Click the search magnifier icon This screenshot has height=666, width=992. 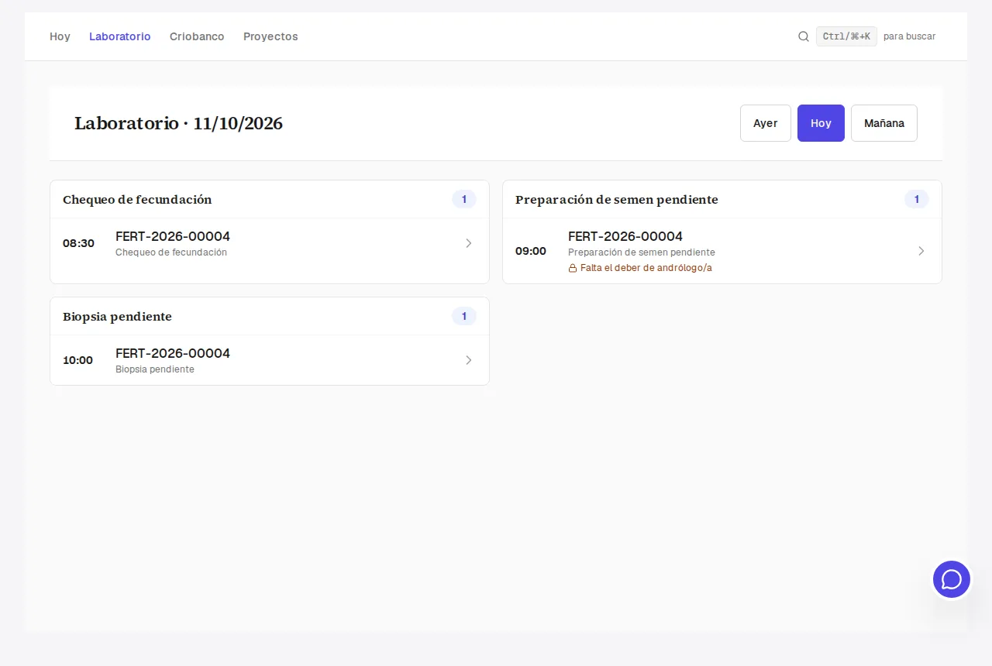(804, 36)
